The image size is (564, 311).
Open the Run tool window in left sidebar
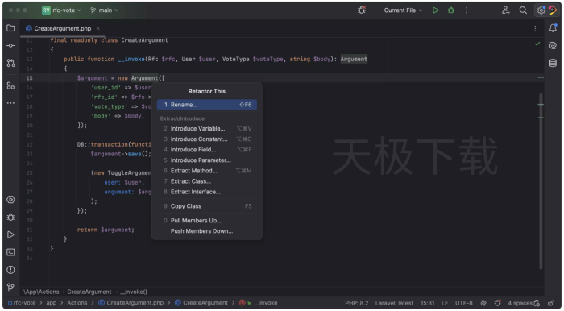pyautogui.click(x=10, y=234)
